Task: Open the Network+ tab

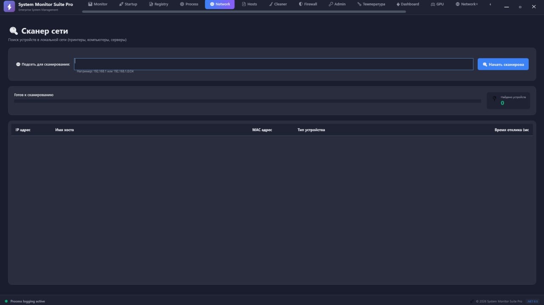Action: pyautogui.click(x=467, y=4)
